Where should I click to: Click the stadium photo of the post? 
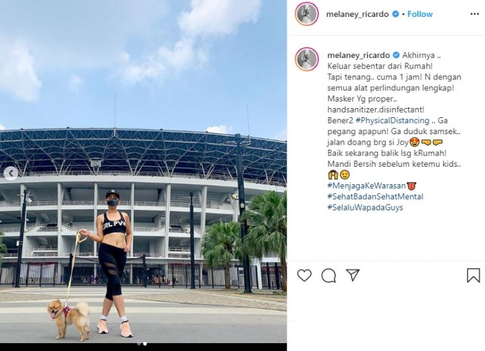pos(143,172)
